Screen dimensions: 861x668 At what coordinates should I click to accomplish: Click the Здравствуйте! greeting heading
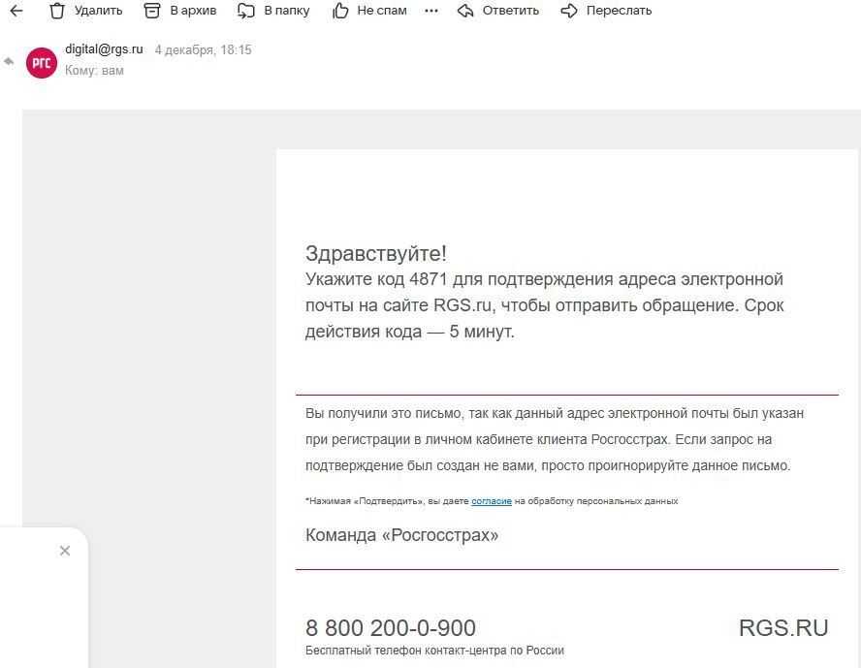pyautogui.click(x=376, y=254)
